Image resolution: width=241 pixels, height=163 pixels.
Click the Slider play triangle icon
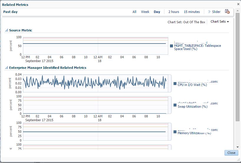[x=209, y=12]
